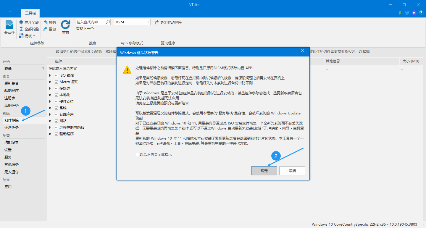Open 驱动程序 in the sidebar
Image resolution: width=426 pixels, height=228 pixels.
point(24,91)
